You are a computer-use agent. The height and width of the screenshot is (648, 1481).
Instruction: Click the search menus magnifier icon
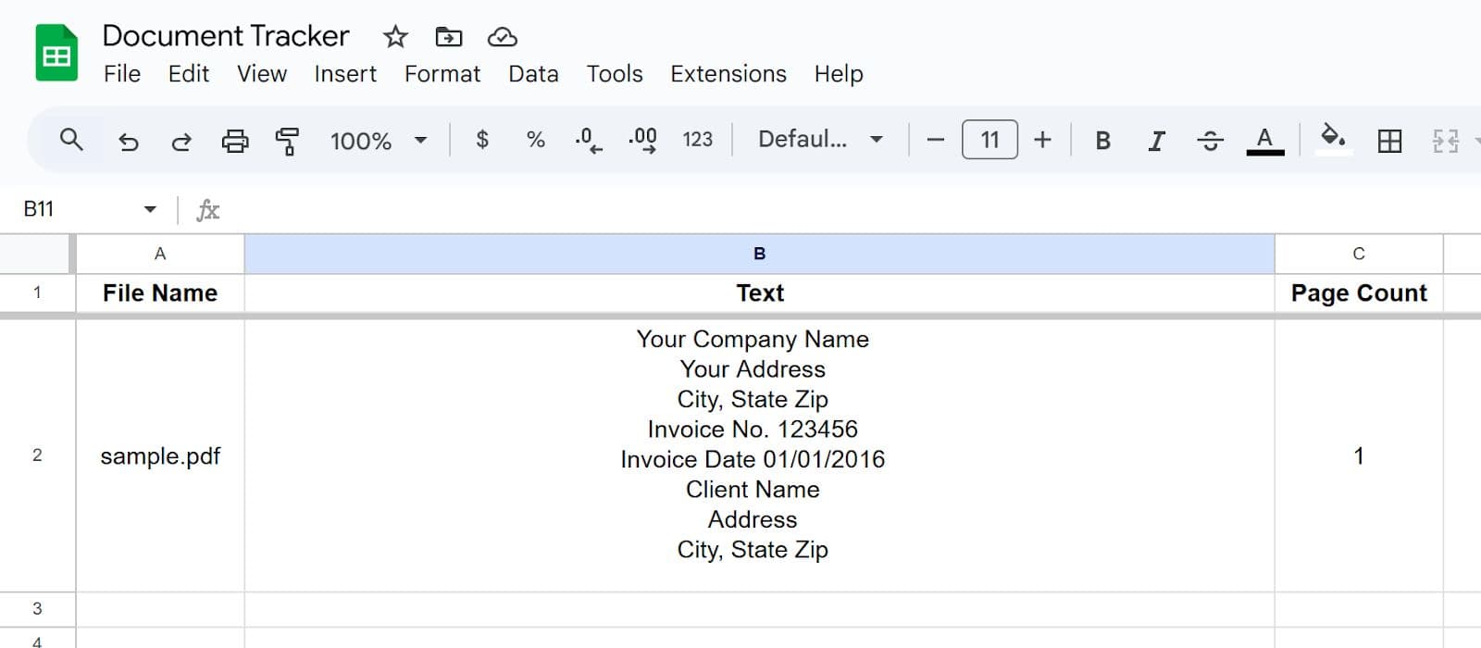pyautogui.click(x=71, y=140)
